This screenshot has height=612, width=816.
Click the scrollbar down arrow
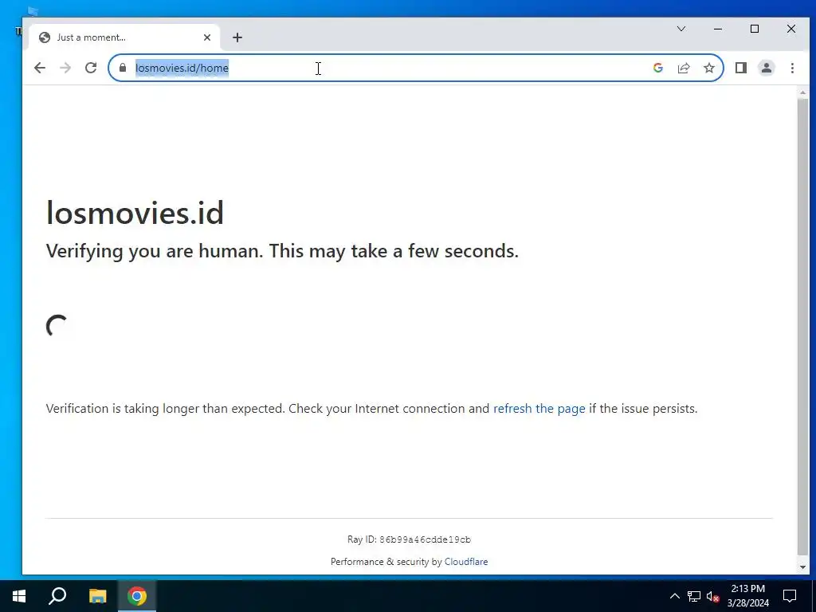coord(802,567)
